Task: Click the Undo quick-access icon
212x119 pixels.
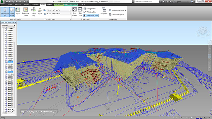Action: tap(17, 2)
